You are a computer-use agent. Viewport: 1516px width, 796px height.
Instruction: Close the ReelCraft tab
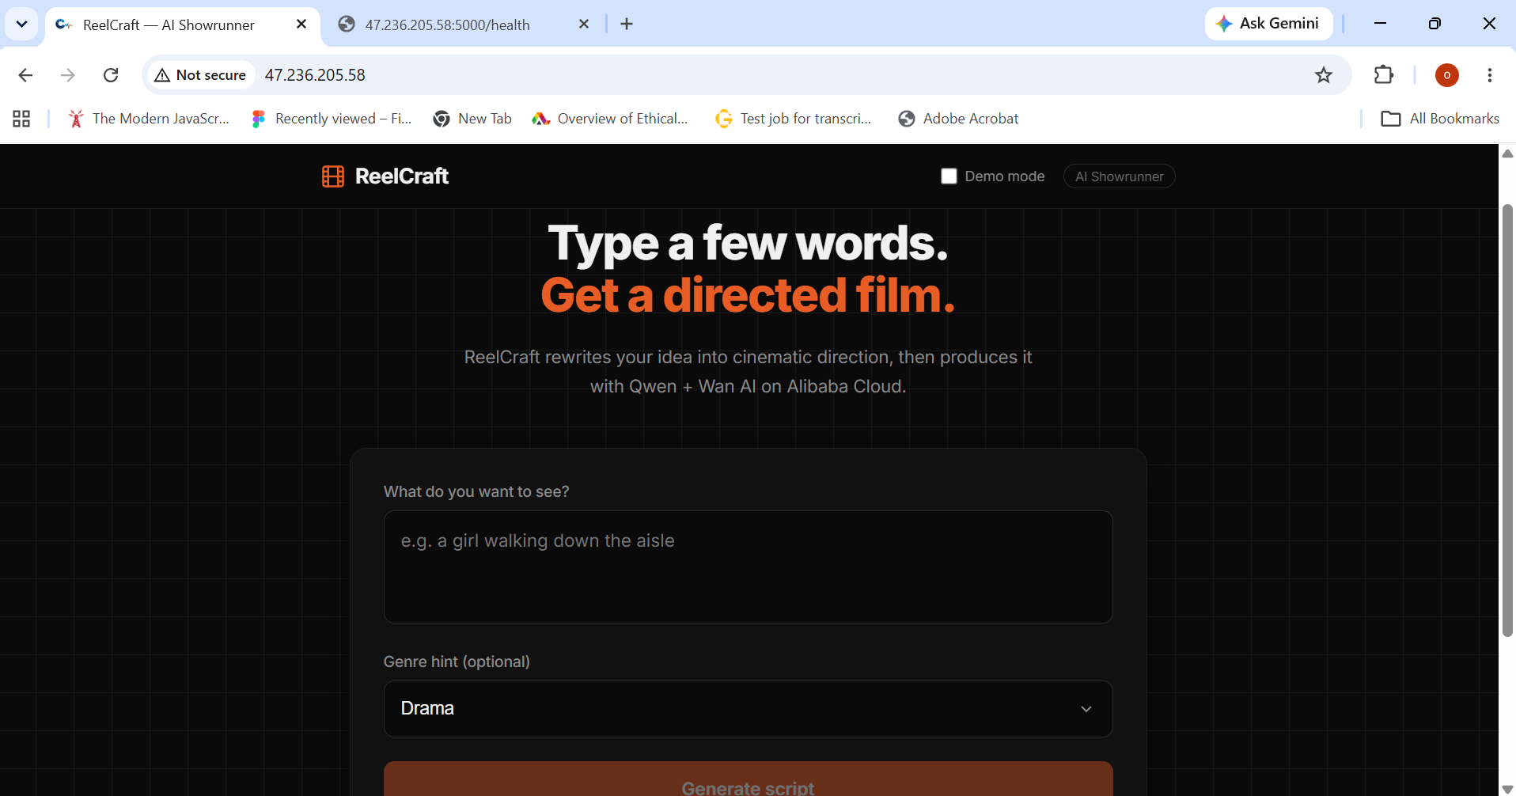click(x=301, y=25)
